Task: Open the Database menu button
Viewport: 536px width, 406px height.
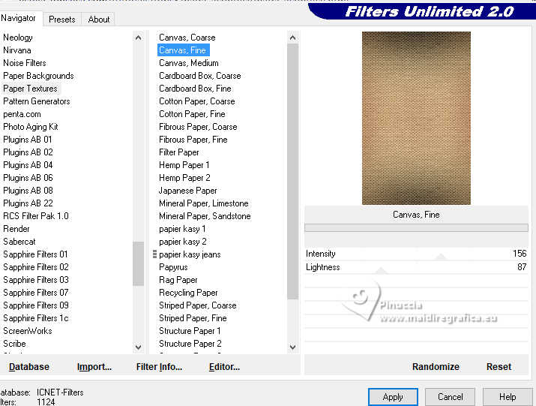Action: click(29, 367)
